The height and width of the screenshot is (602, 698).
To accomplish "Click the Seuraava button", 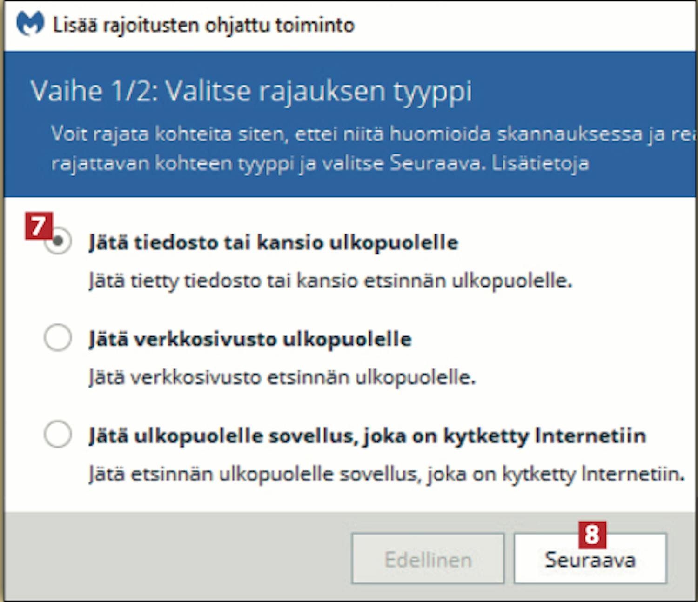I will (x=590, y=558).
